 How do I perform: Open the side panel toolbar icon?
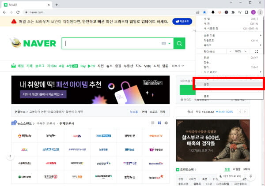pyautogui.click(x=246, y=12)
